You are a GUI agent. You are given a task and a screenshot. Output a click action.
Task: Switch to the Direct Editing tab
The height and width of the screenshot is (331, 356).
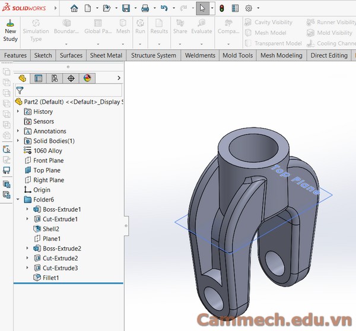pyautogui.click(x=329, y=55)
